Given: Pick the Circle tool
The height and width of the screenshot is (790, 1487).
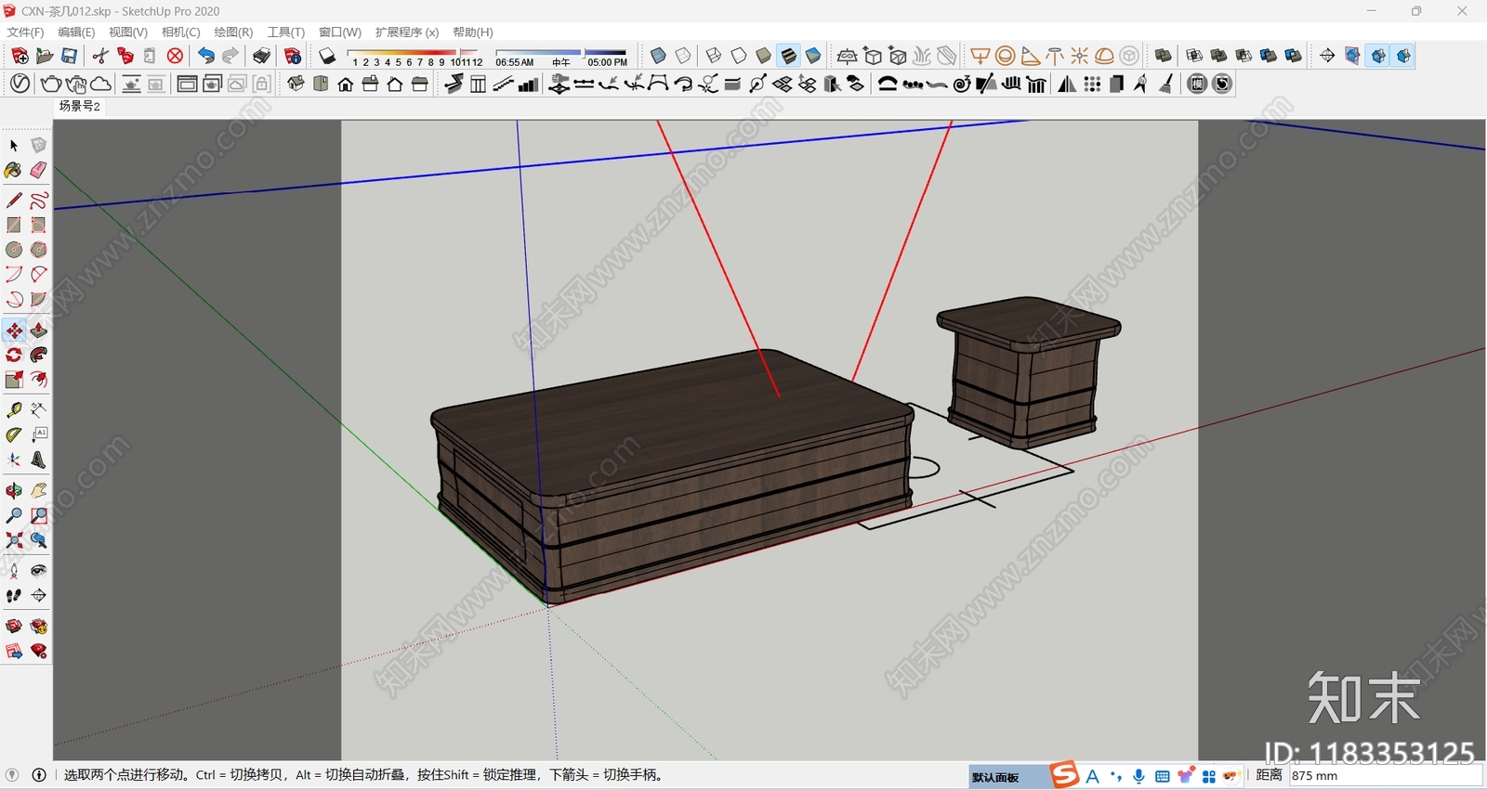Looking at the screenshot, I should tap(14, 250).
